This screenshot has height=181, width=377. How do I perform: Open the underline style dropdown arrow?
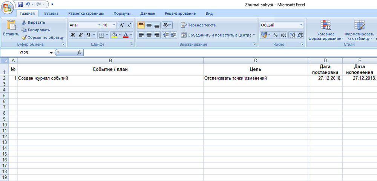[94, 35]
